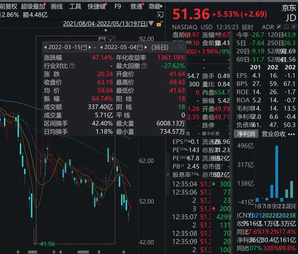Click the 今年 -26.7 performance cell
Viewport: 298px width, 254px height.
[x=250, y=35]
